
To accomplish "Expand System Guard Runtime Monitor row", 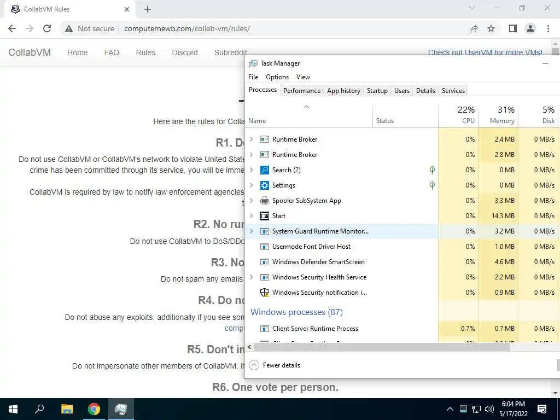I will point(252,231).
